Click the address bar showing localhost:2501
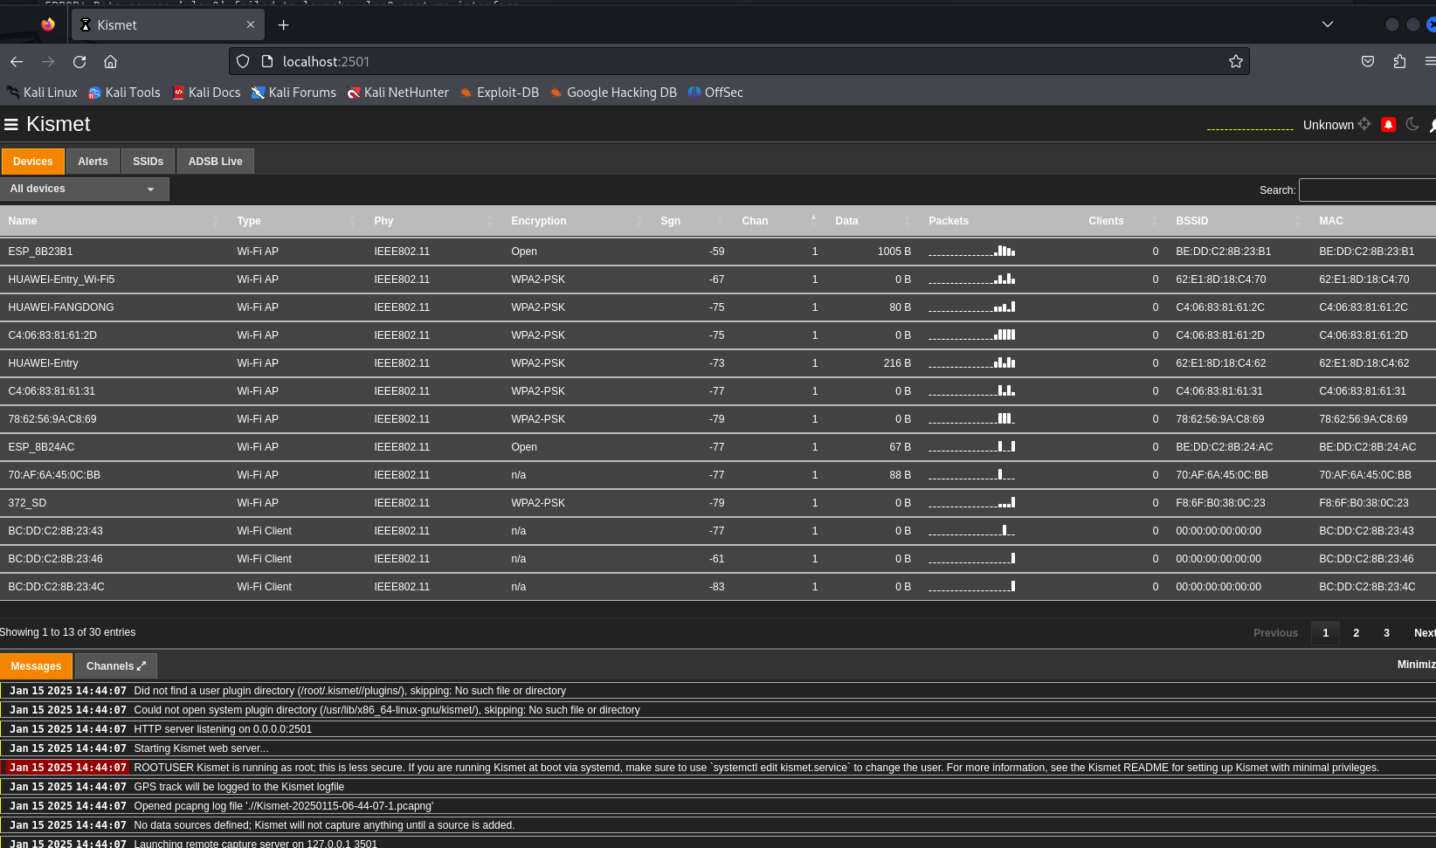1436x848 pixels. (x=739, y=61)
